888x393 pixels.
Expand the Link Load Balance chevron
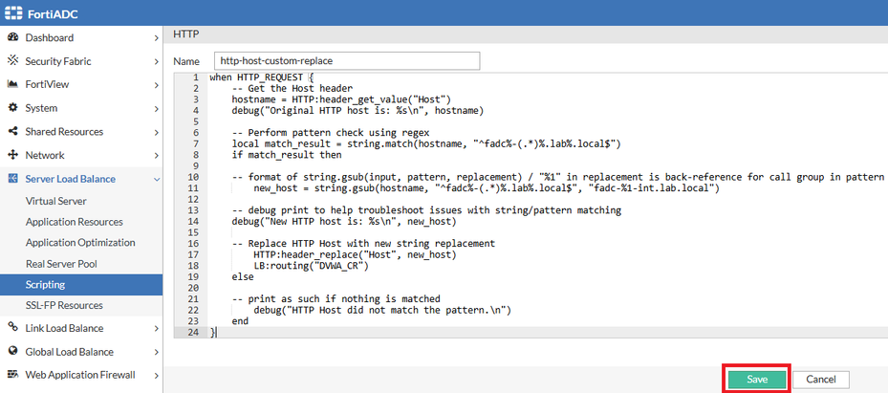coord(156,329)
